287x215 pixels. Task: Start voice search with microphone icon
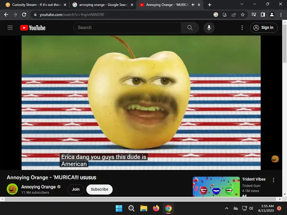[209, 28]
